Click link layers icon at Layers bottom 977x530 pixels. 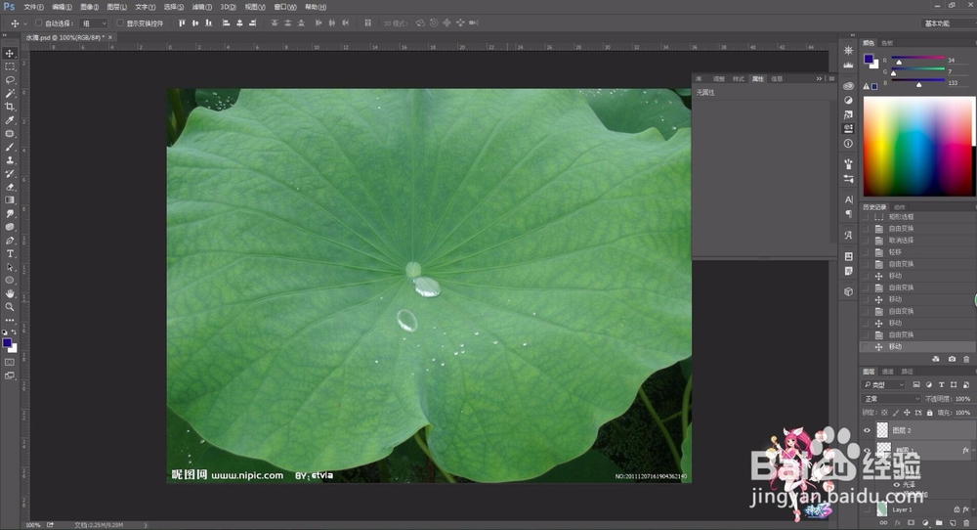coord(883,523)
